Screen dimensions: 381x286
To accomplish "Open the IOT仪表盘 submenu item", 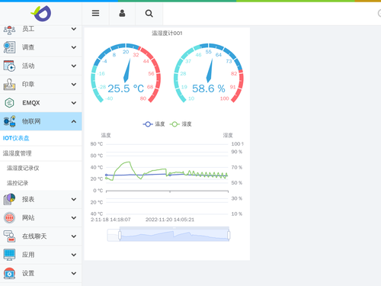I will 41,138.
